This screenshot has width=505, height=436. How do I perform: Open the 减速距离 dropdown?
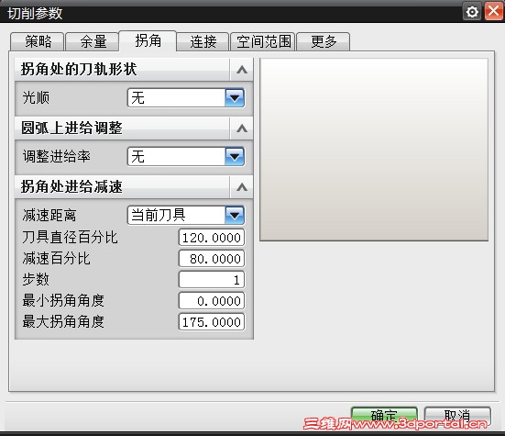tap(186, 216)
